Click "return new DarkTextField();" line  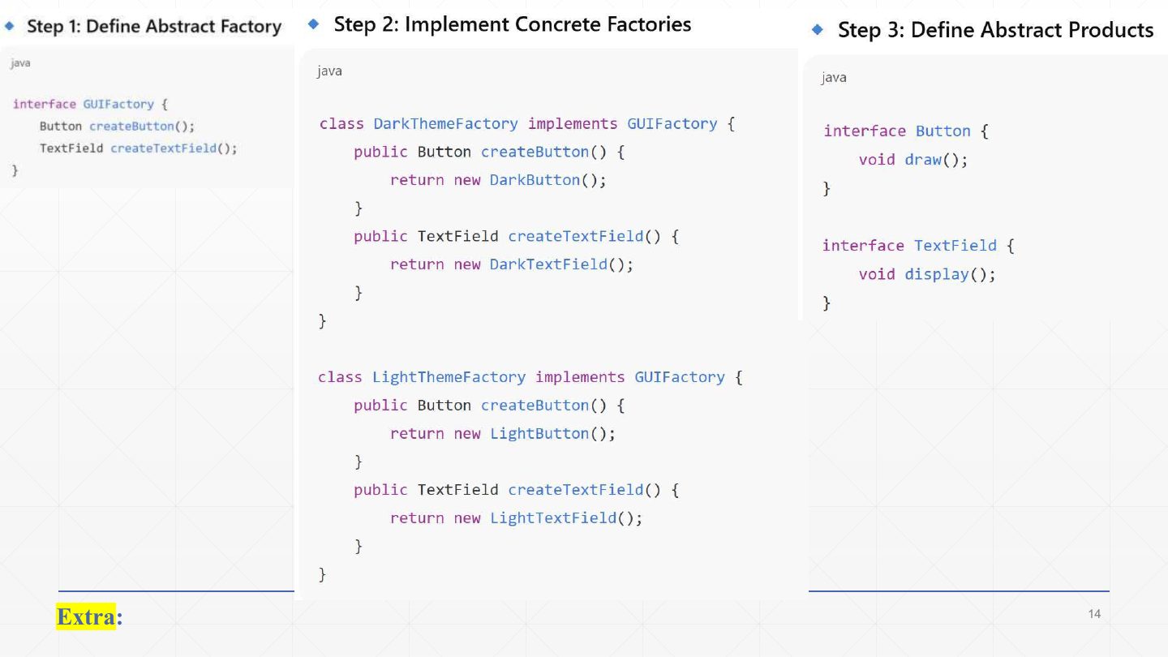[512, 264]
